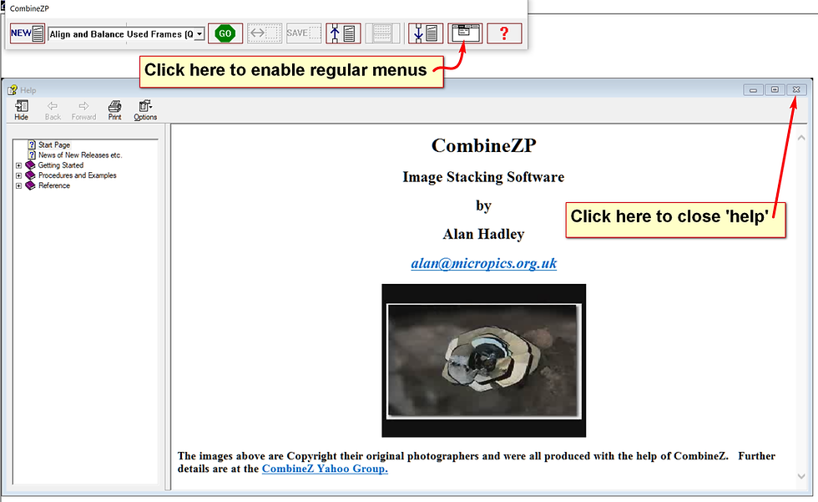Click the purple book icon beside Getting Started
This screenshot has width=818, height=502.
point(31,165)
